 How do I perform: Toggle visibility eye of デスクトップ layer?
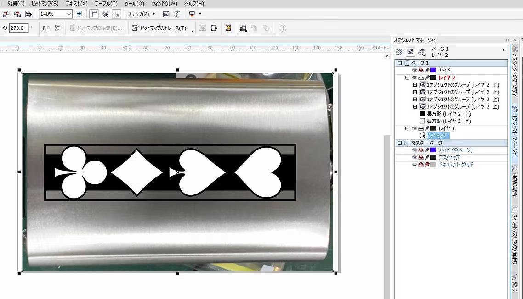pyautogui.click(x=415, y=157)
